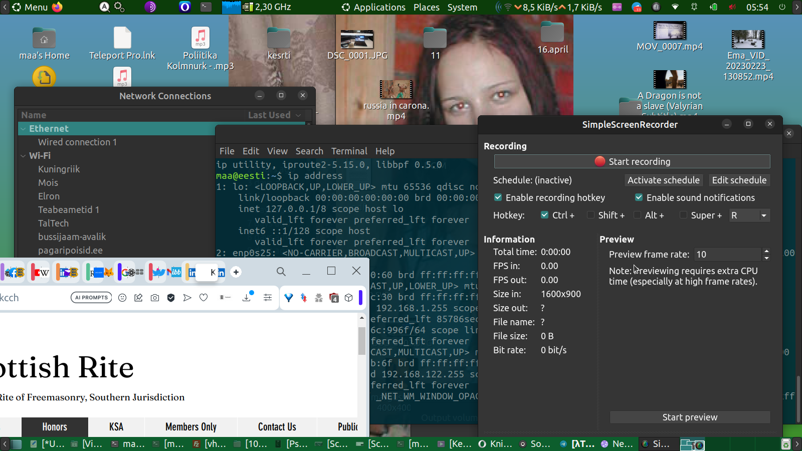The width and height of the screenshot is (802, 451).
Task: Open the browser downloads icon
Action: [x=247, y=298]
